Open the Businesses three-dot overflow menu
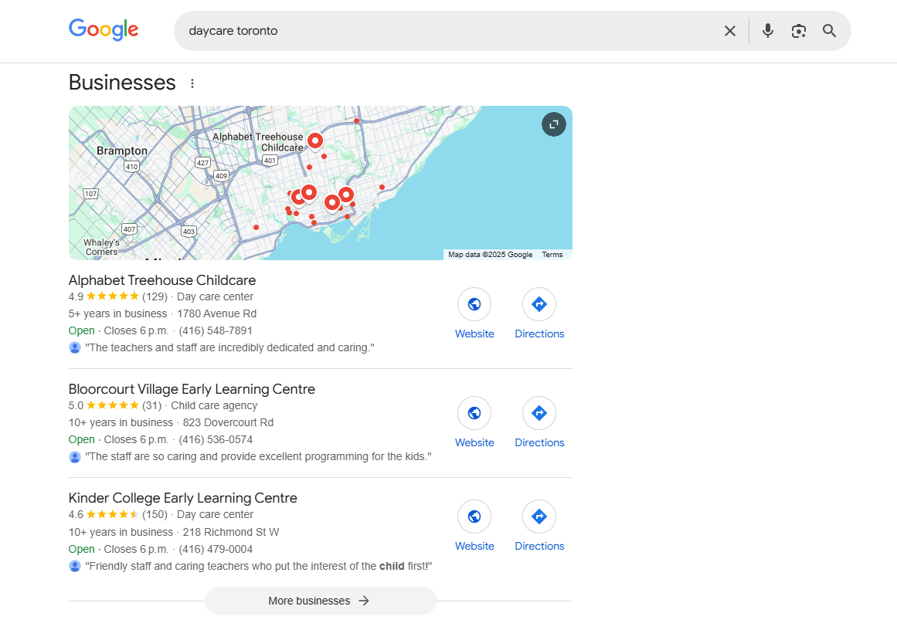The height and width of the screenshot is (630, 897). [192, 83]
